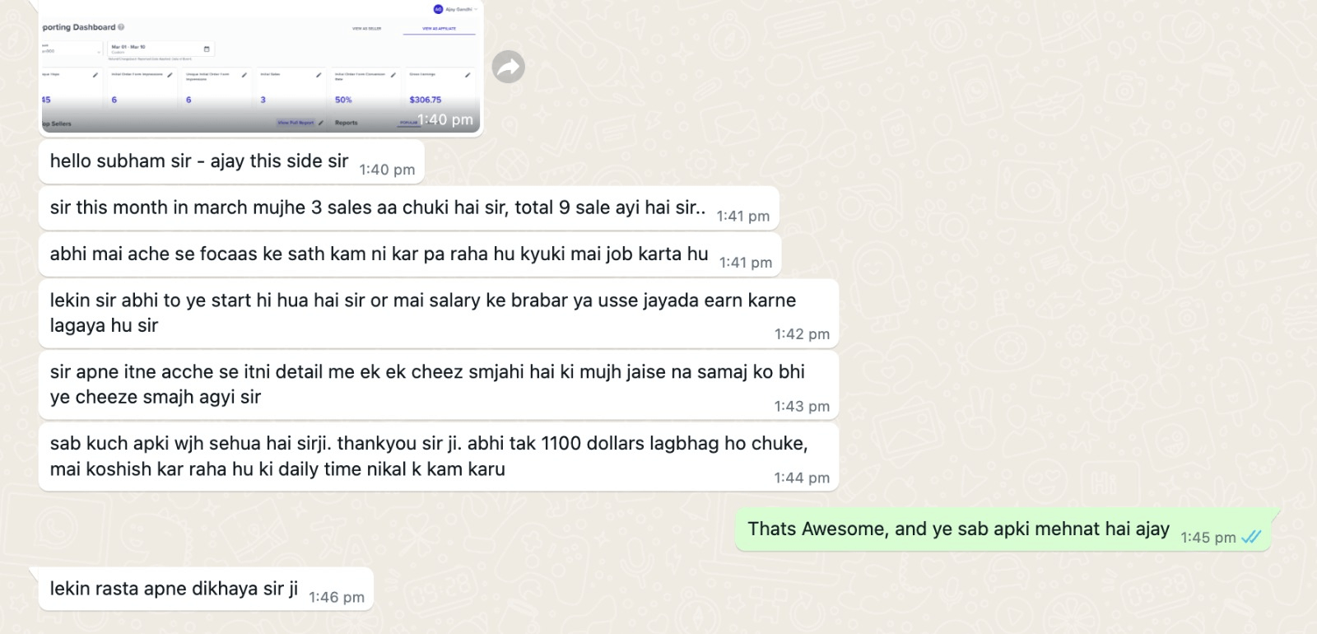Click the green 'Thats Awesome' sent message
Viewport: 1317px width, 634px height.
tap(1003, 529)
